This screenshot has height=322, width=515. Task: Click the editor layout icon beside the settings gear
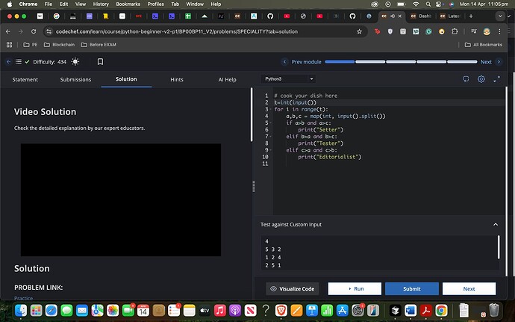[x=466, y=79]
